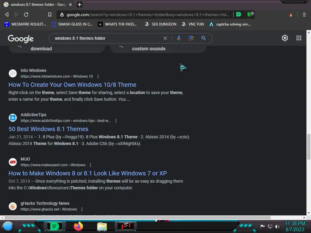Viewport: 311px width, 233px height.
Task: Click the forward navigation arrow
Action: point(16,15)
